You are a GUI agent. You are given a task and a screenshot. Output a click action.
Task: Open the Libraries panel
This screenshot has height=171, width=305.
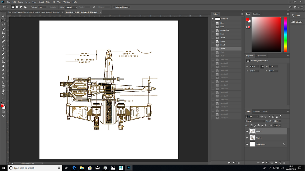297,22
